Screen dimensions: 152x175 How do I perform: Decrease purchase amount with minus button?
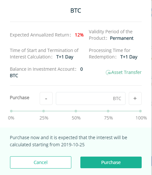tap(46, 98)
